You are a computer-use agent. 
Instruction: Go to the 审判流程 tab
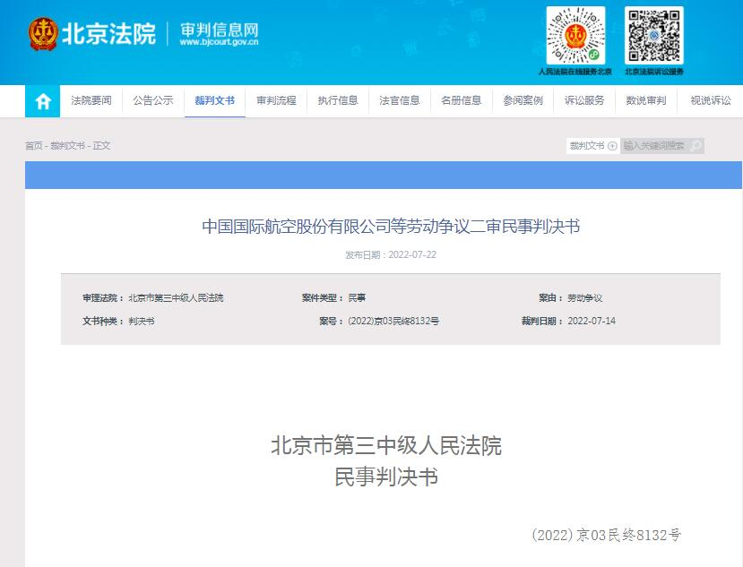tap(276, 101)
